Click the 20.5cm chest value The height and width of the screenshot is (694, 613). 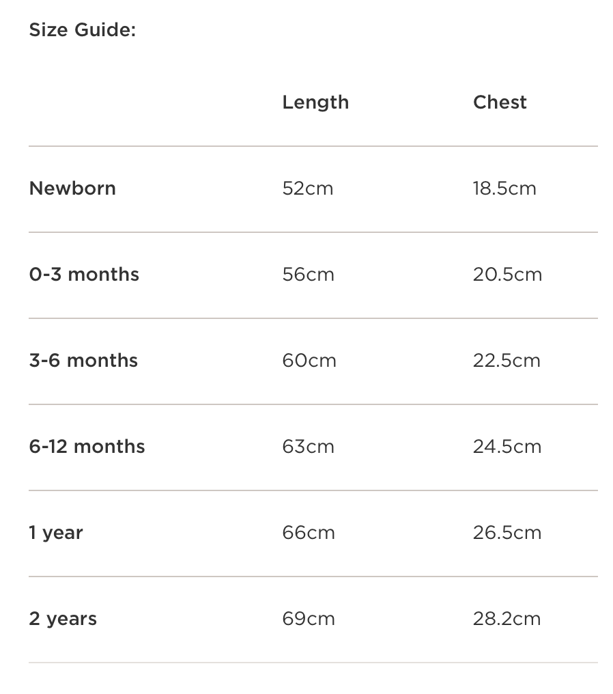pyautogui.click(x=507, y=275)
